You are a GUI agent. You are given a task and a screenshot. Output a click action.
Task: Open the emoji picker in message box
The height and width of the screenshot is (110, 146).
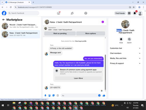point(99,95)
